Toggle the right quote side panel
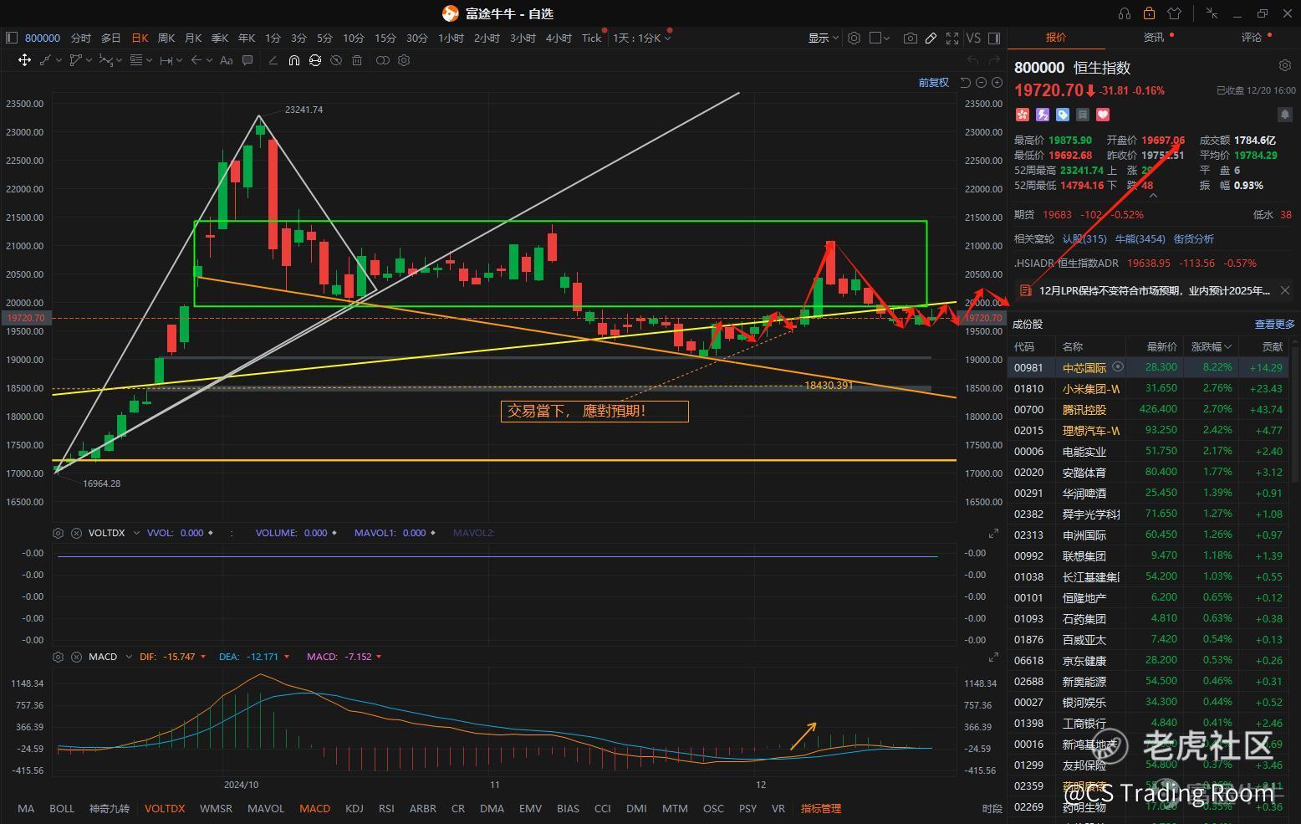The image size is (1301, 824). (994, 38)
